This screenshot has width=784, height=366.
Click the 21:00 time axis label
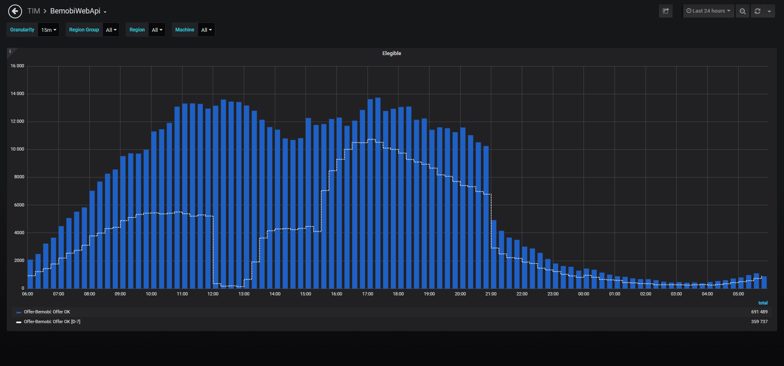coord(491,294)
